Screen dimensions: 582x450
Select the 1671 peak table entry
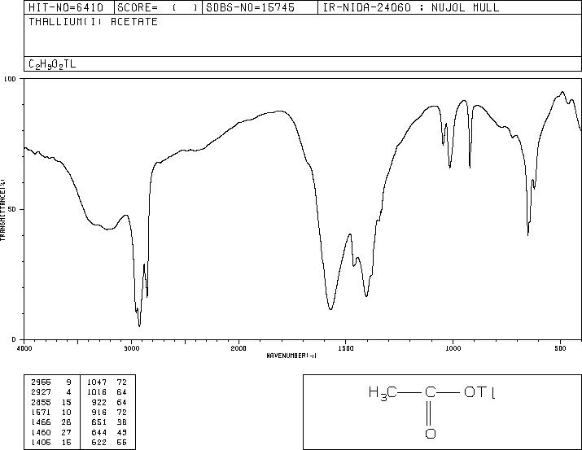point(41,412)
